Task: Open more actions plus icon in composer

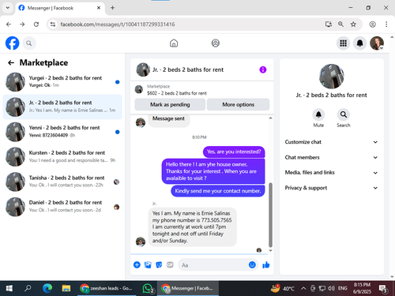Action: coord(137,264)
